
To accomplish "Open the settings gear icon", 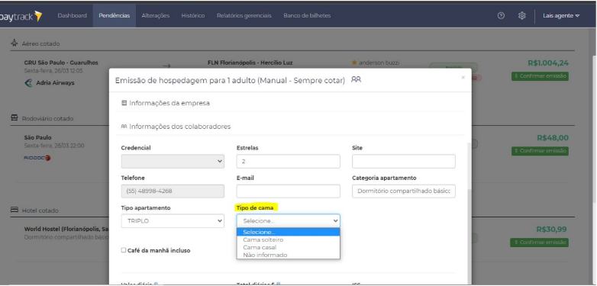I will pos(521,15).
